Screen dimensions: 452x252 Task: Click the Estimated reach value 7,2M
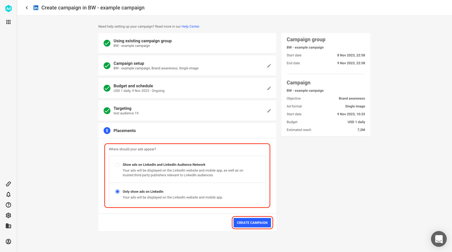point(361,130)
